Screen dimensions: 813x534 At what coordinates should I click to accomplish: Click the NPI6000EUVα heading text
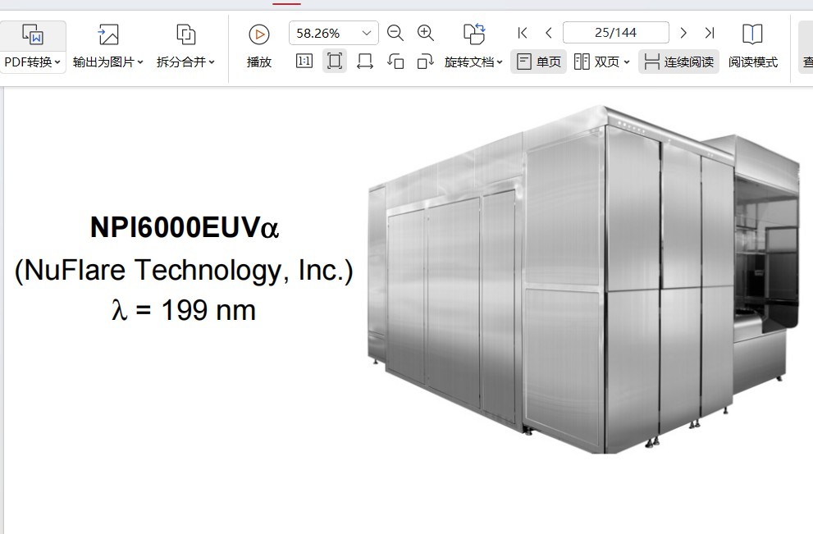tap(185, 227)
